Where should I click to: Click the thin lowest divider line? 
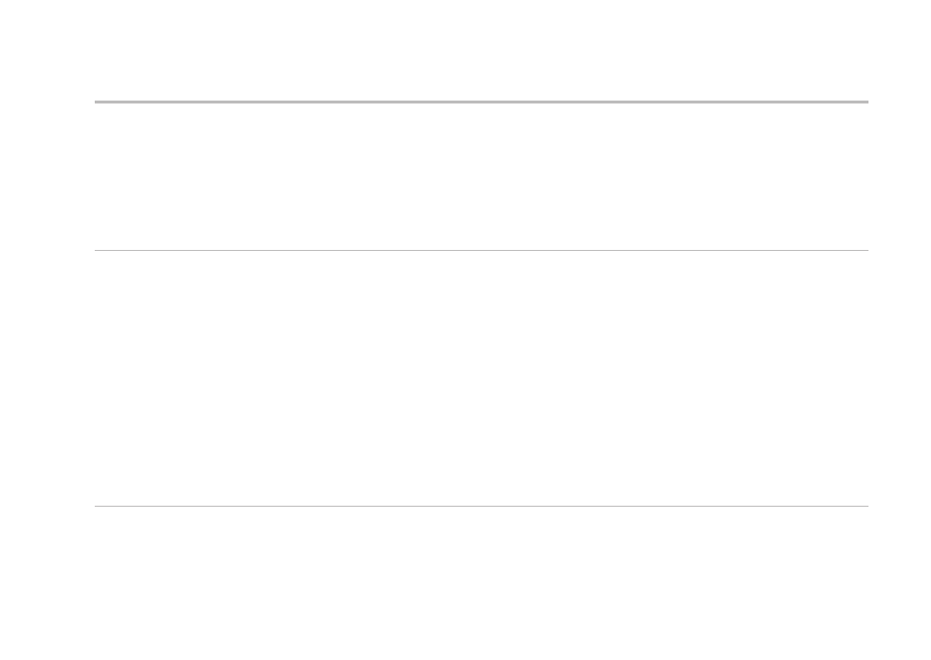point(481,507)
